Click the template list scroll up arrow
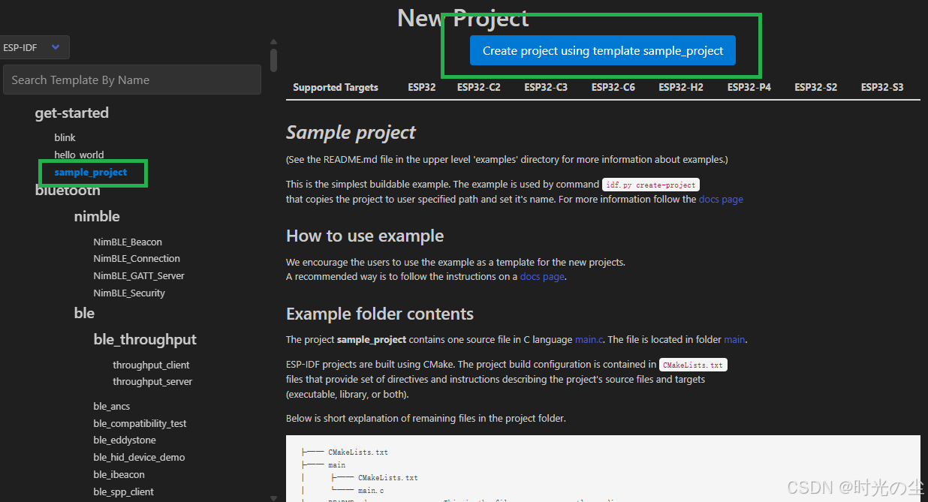 [273, 42]
